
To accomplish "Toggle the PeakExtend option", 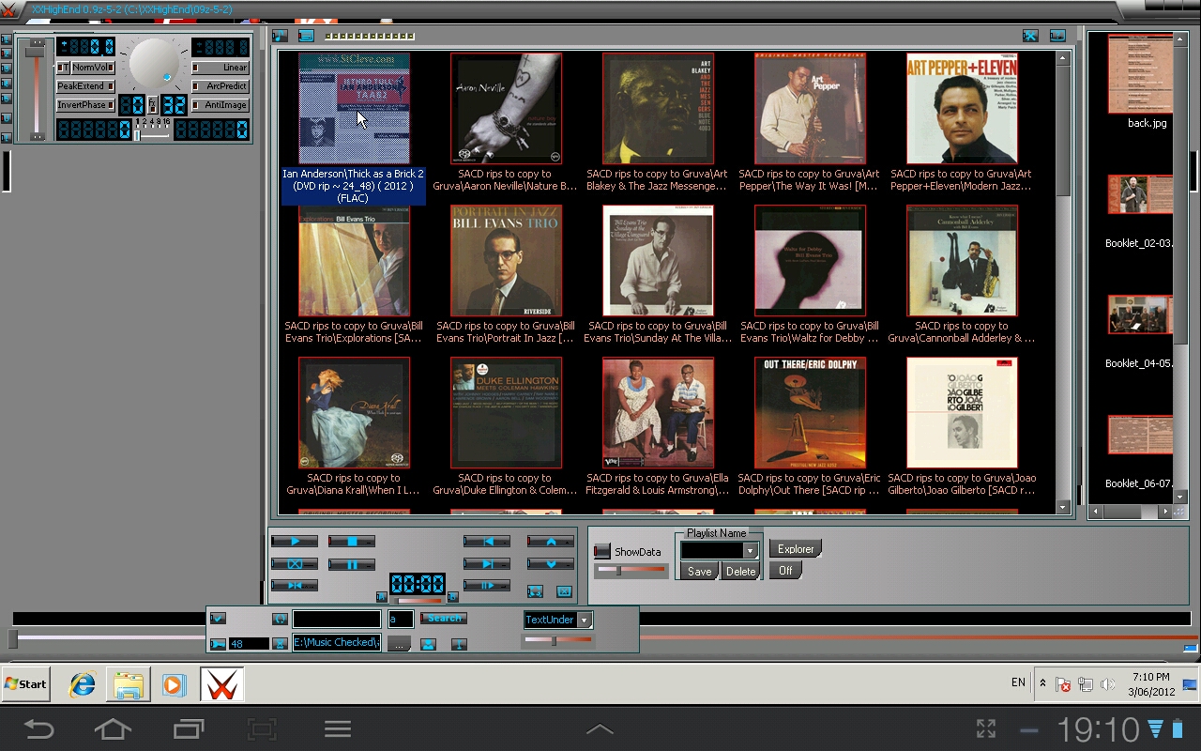I will coord(85,86).
